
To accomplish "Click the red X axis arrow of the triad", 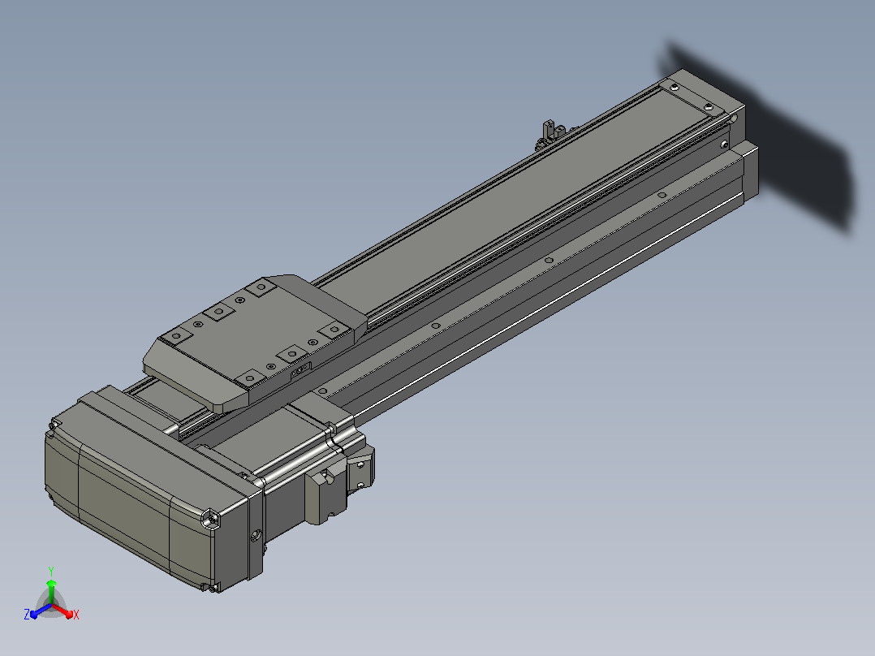I will click(x=63, y=611).
